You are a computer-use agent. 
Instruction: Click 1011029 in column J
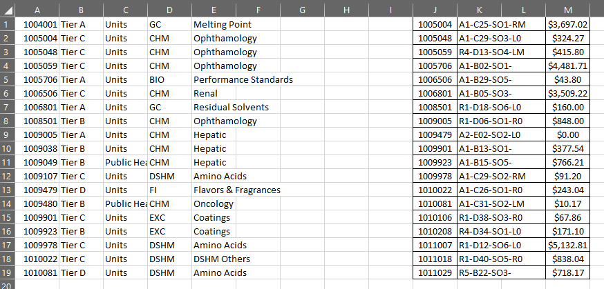pyautogui.click(x=435, y=272)
